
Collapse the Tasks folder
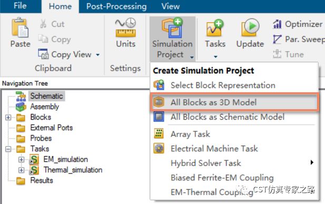[8, 149]
